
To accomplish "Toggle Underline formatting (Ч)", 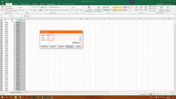I will 24,10.
